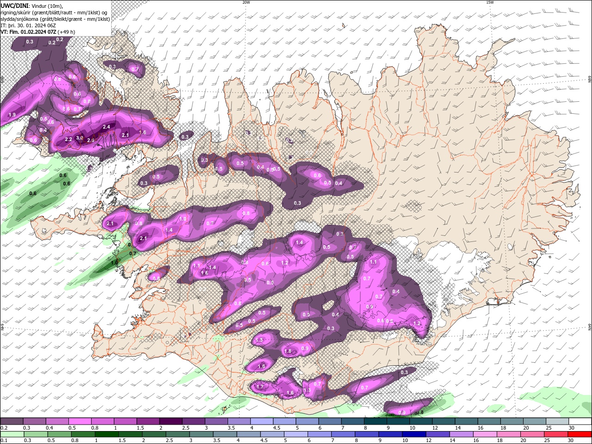Select the rain legend swatch starting at 25
This screenshot has width=592, height=444.
555,434
